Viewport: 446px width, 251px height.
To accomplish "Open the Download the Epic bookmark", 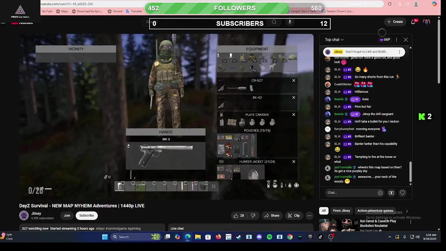I will (x=87, y=11).
